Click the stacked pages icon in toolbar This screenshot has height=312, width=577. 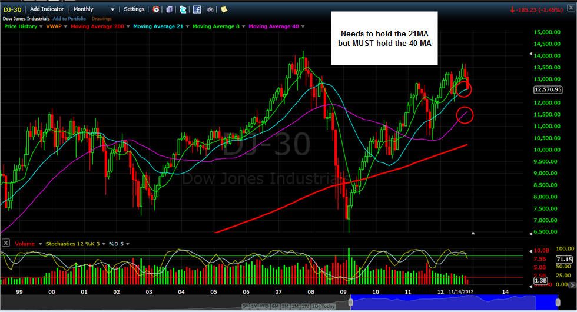[170, 9]
